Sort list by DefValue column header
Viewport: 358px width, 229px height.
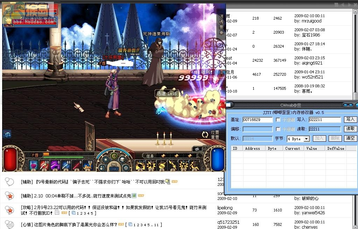click(x=336, y=148)
